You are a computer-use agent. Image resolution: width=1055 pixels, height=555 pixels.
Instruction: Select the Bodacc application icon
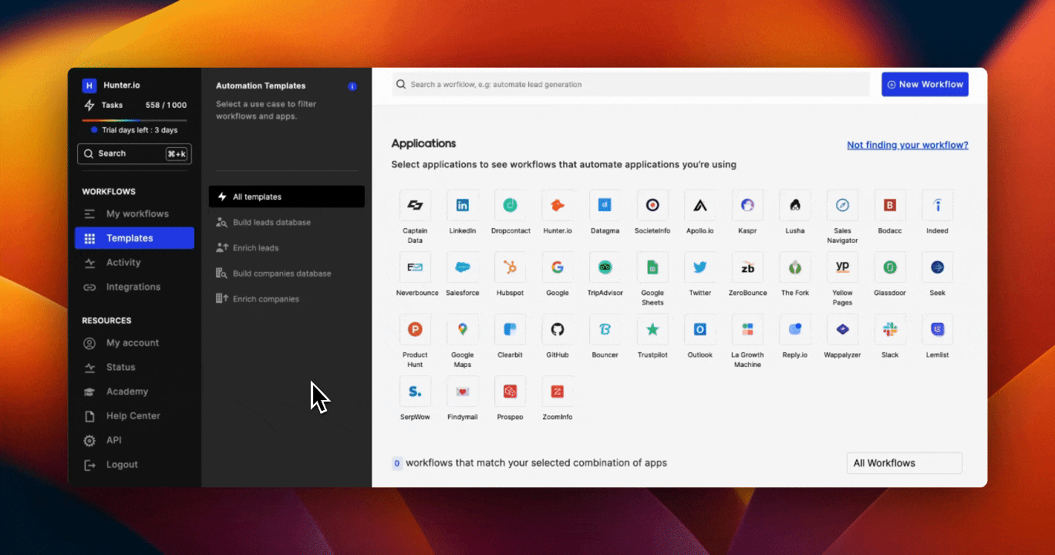[x=890, y=205]
